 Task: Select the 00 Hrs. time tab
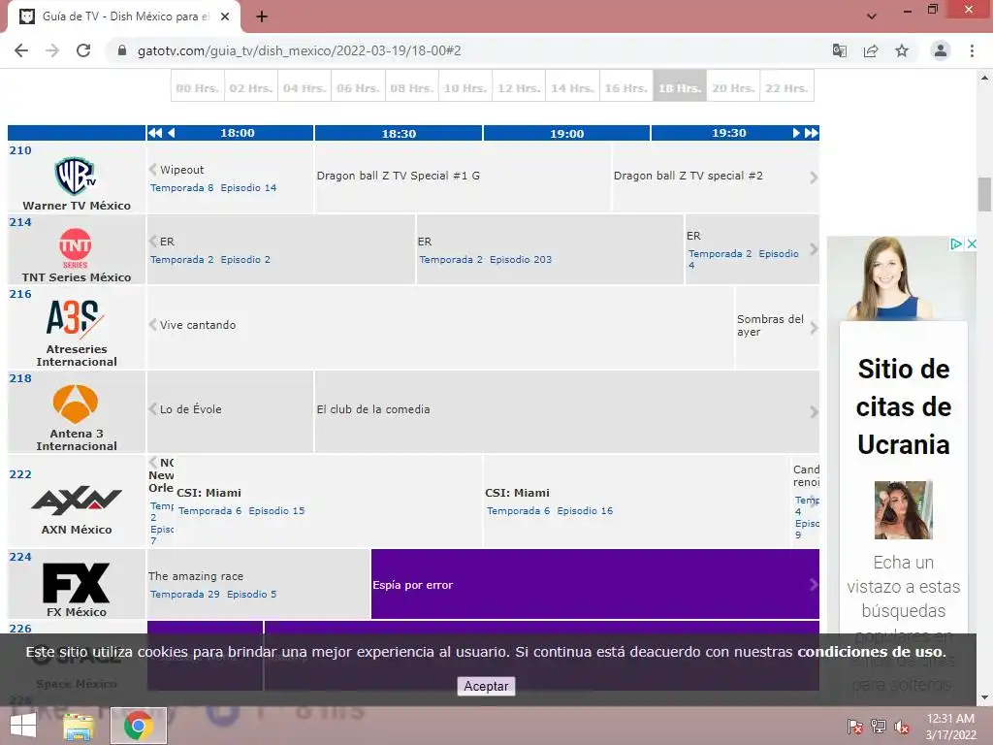tap(198, 87)
